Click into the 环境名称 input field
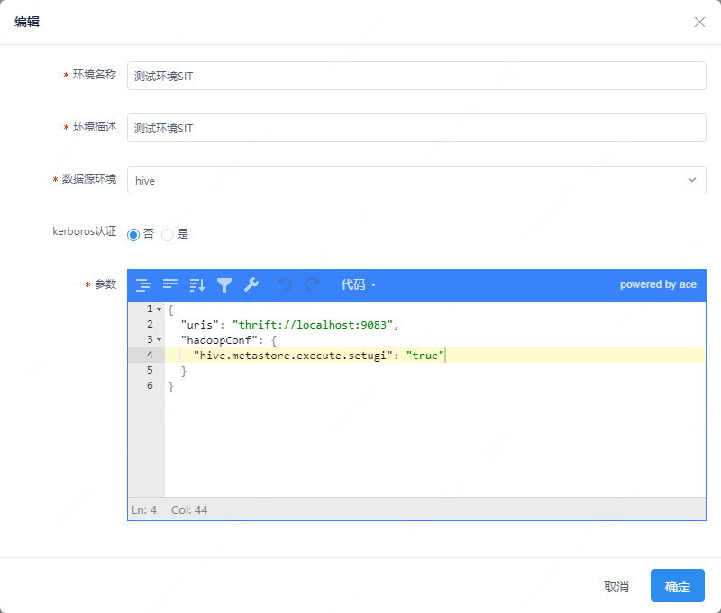The image size is (721, 613). (415, 76)
